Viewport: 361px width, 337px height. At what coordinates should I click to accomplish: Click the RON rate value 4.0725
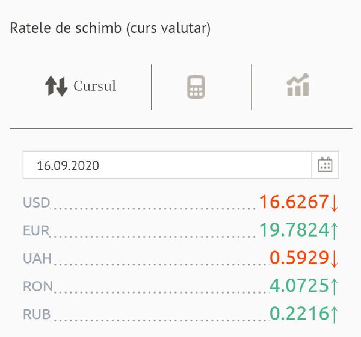299,286
